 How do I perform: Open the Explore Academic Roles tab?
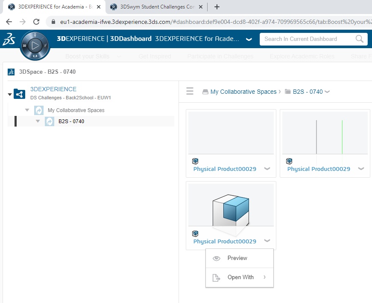(302, 56)
